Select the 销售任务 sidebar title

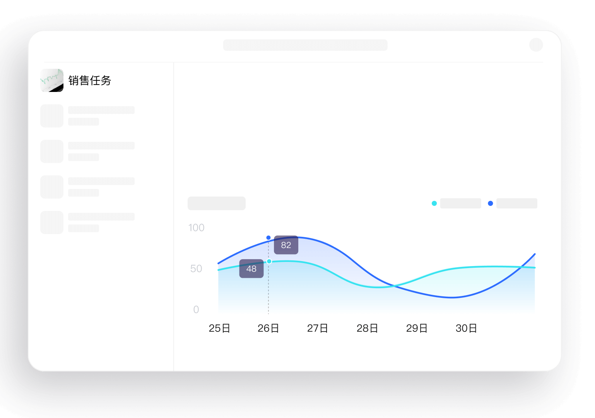pos(90,80)
